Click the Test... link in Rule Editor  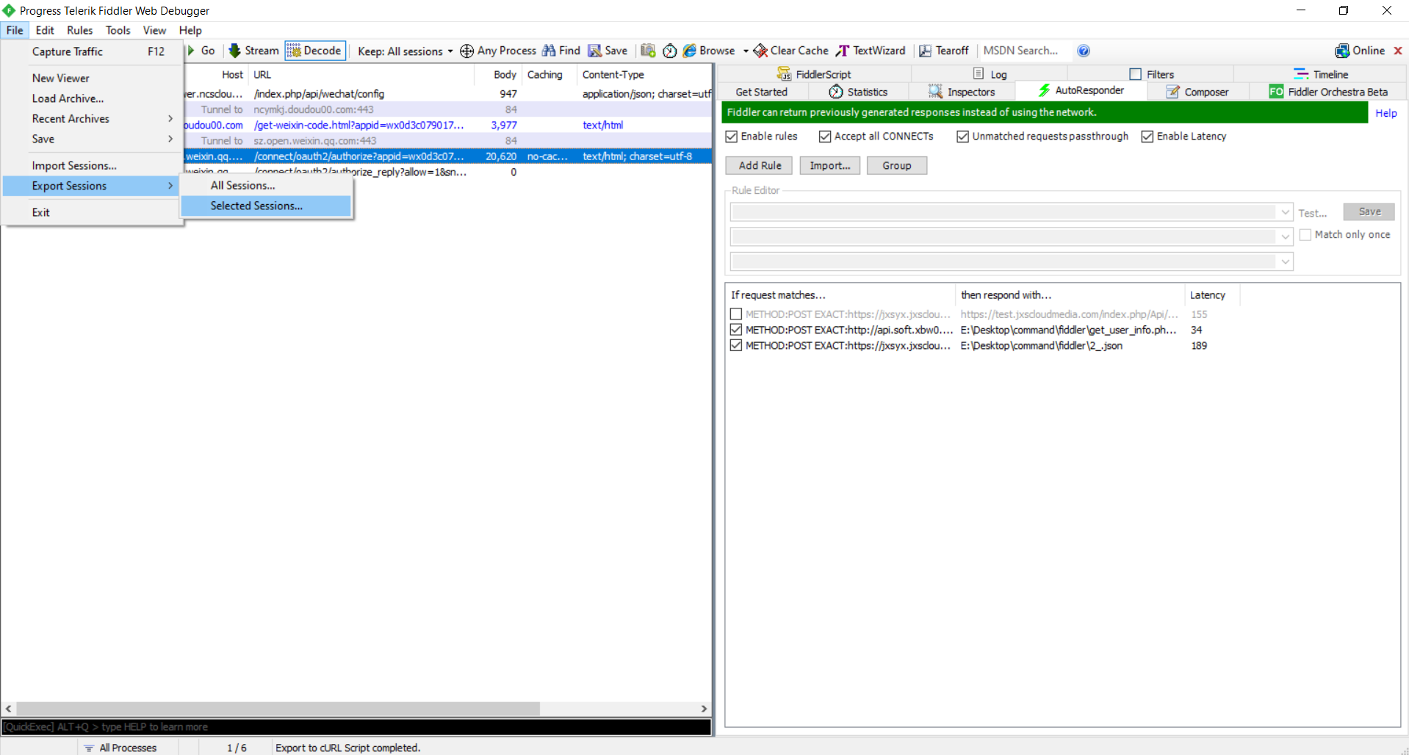[x=1313, y=214]
